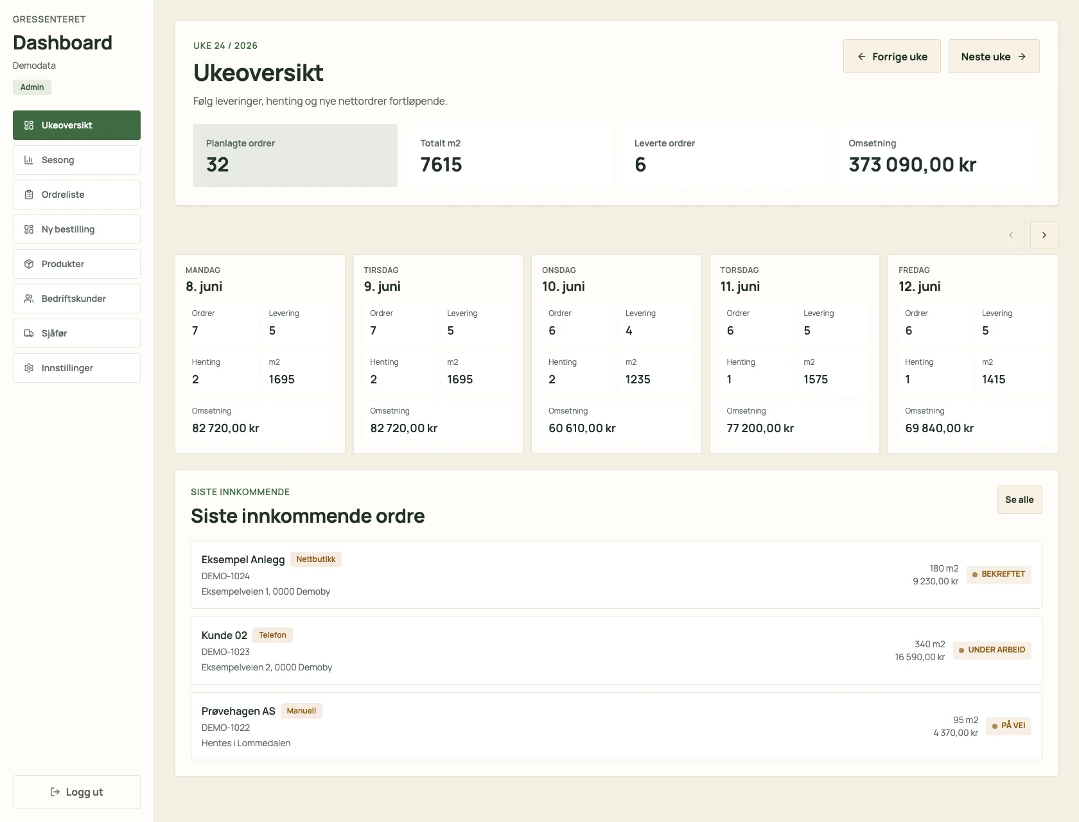Go to Ny bestilling page
The image size is (1079, 822).
[x=76, y=229]
